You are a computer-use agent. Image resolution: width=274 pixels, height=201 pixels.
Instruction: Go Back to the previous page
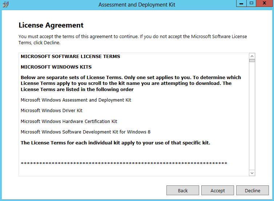[x=183, y=190]
